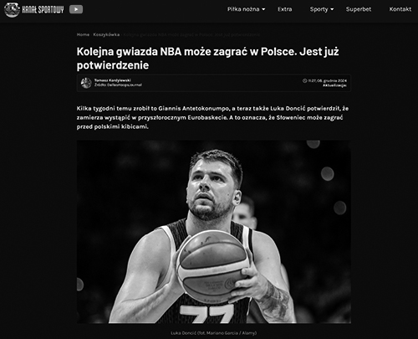Click the faded article-title breadcrumb
The image size is (418, 339).
coord(191,34)
